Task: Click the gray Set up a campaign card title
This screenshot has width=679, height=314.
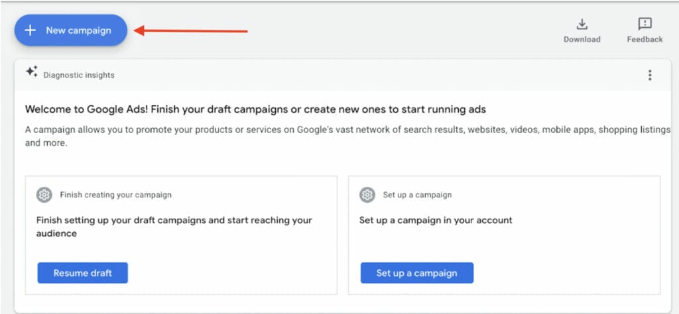Action: coord(417,195)
